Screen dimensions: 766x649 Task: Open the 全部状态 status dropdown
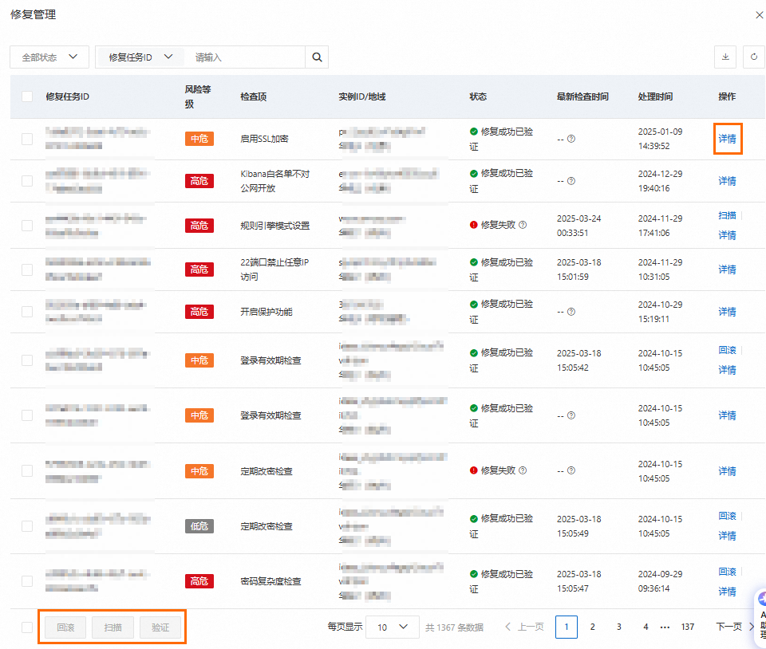(49, 57)
